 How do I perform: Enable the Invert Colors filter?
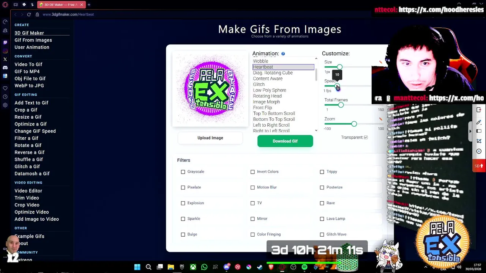pos(252,172)
